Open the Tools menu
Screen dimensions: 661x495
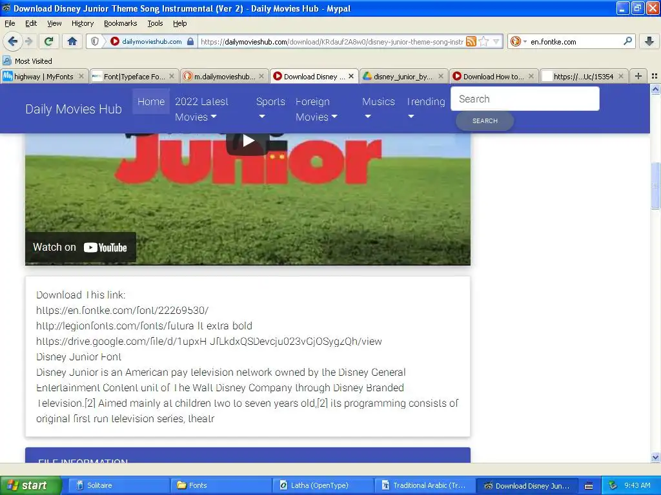click(155, 23)
